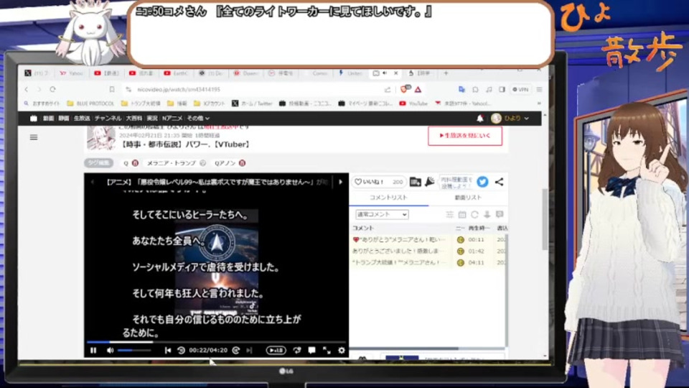Open a new browser tab
Image resolution: width=689 pixels, height=388 pixels.
[x=446, y=73]
